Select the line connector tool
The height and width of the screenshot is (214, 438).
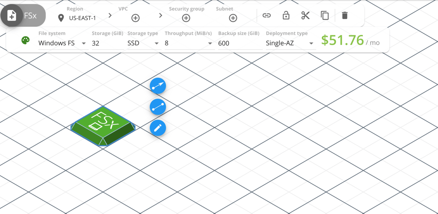(158, 107)
